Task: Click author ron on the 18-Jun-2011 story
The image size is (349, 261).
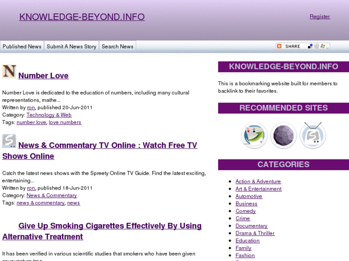Action: point(31,188)
